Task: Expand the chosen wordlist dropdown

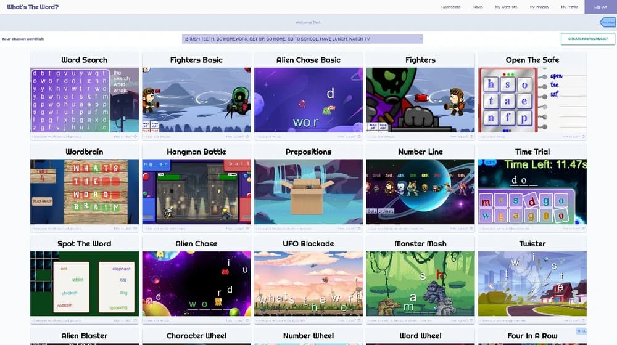Action: [302, 39]
